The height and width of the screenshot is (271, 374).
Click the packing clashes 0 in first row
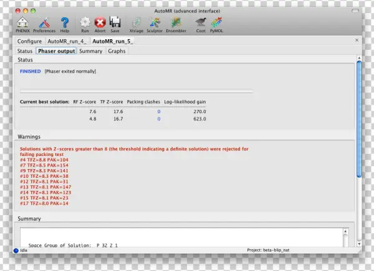click(x=159, y=112)
